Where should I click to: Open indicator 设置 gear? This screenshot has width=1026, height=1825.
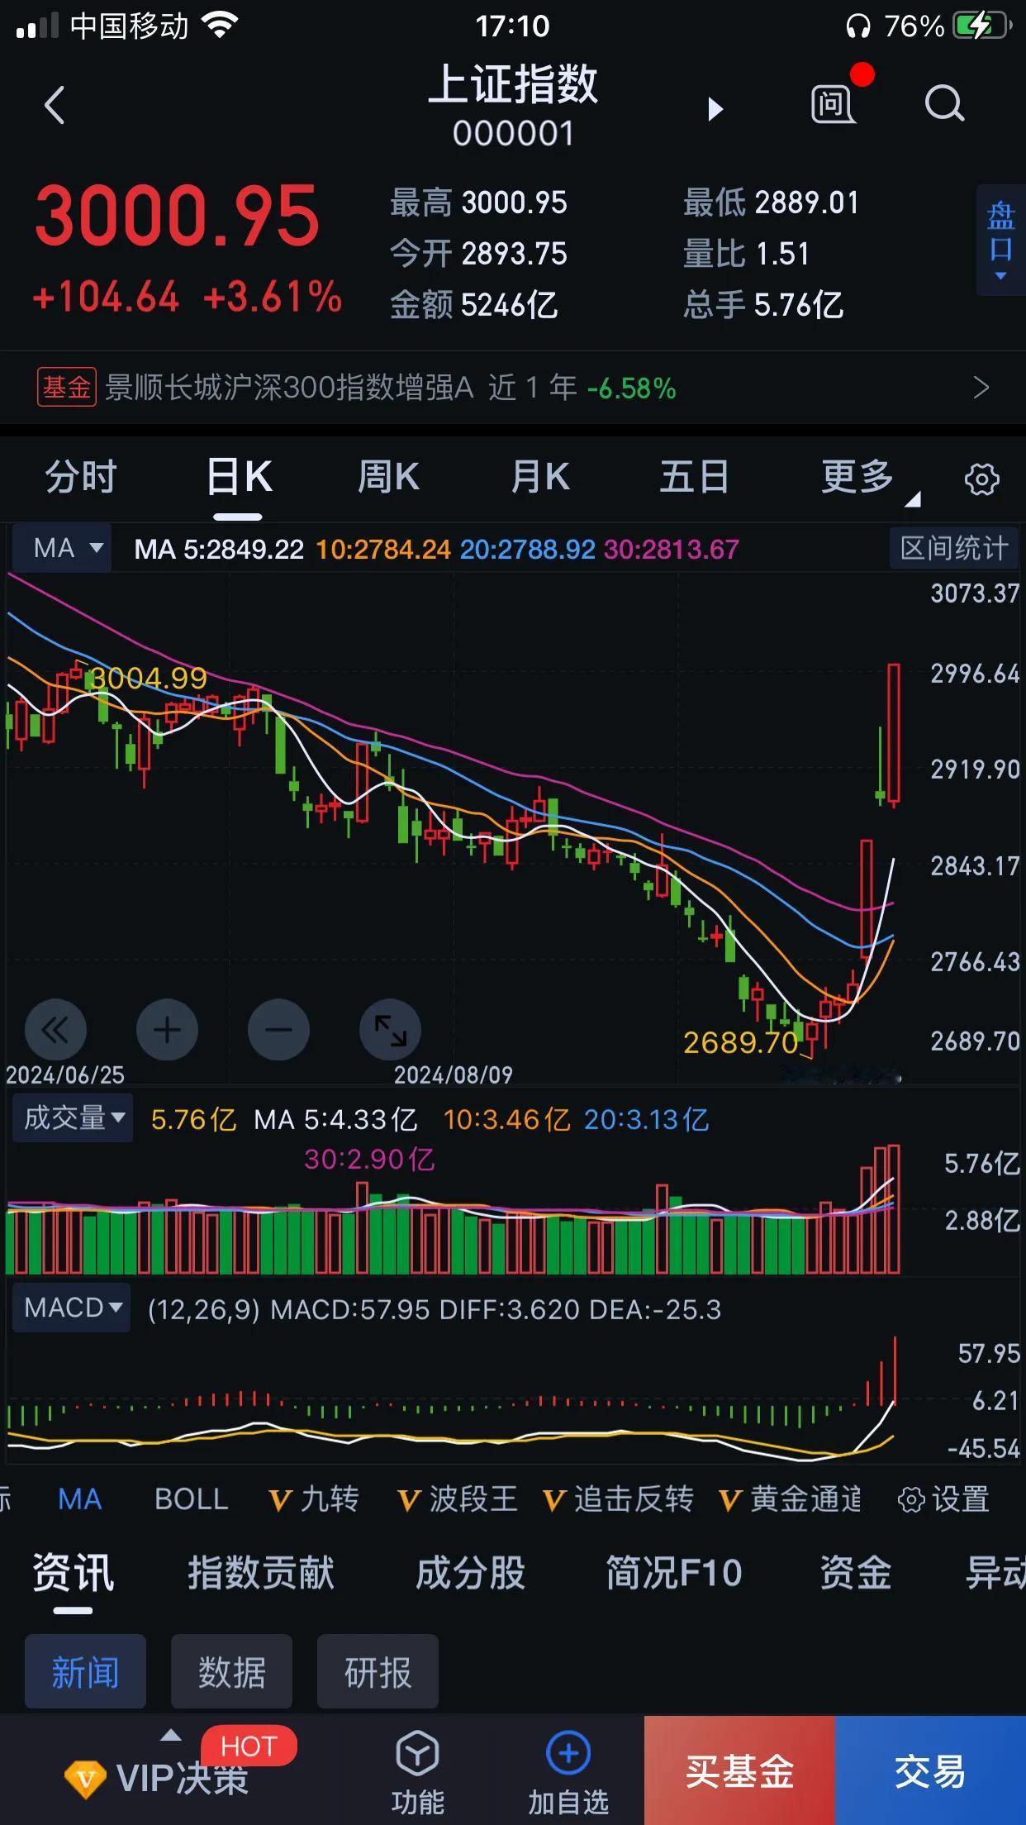pyautogui.click(x=943, y=1499)
